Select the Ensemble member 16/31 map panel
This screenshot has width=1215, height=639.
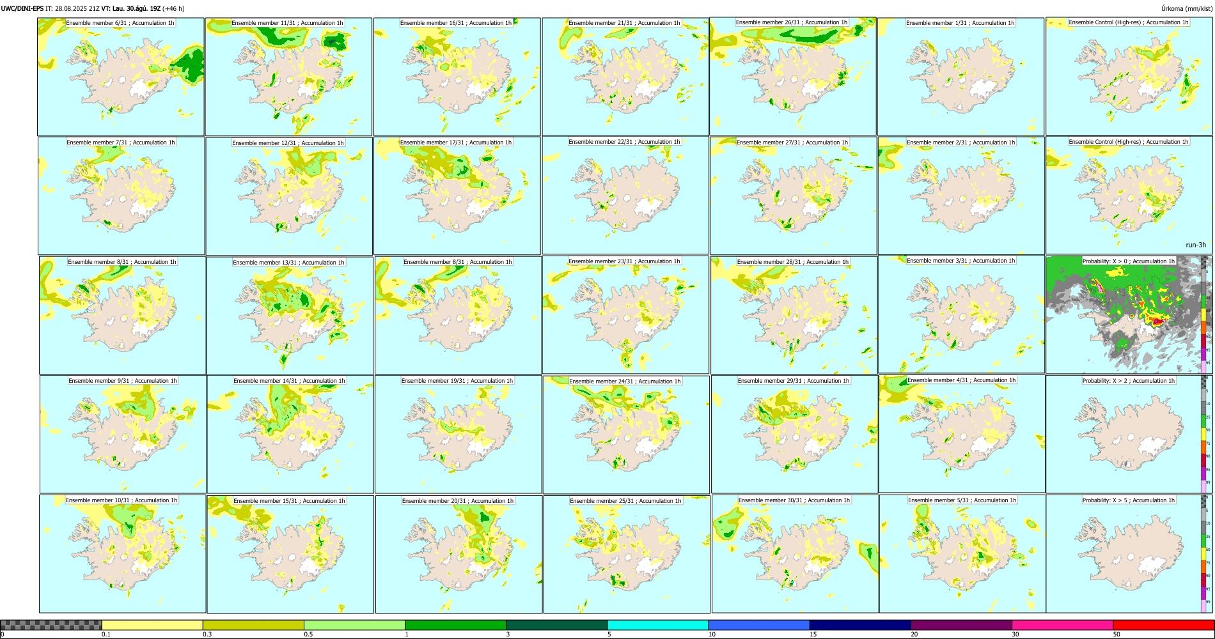click(x=457, y=77)
